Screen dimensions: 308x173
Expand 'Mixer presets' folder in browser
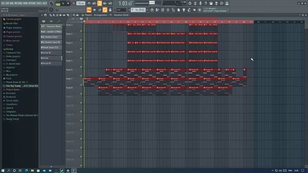pyautogui.click(x=13, y=40)
